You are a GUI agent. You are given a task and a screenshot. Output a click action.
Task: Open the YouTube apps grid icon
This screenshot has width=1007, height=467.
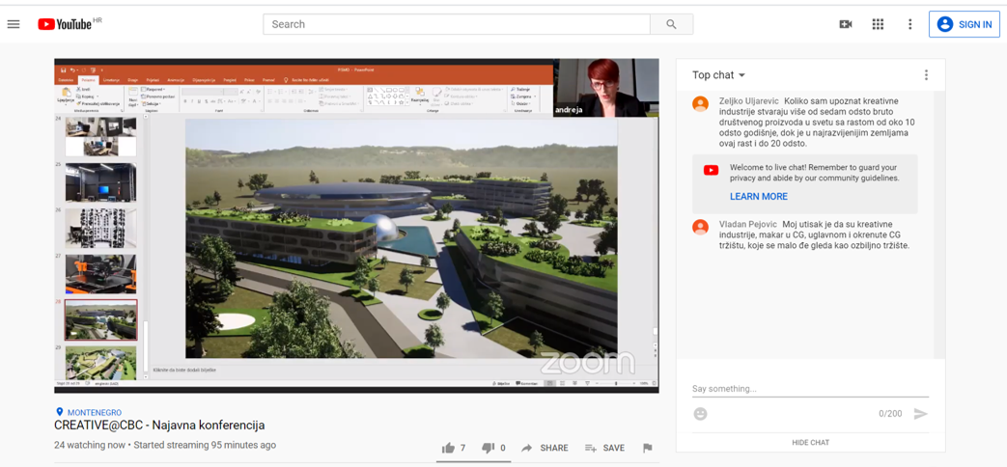pyautogui.click(x=878, y=24)
